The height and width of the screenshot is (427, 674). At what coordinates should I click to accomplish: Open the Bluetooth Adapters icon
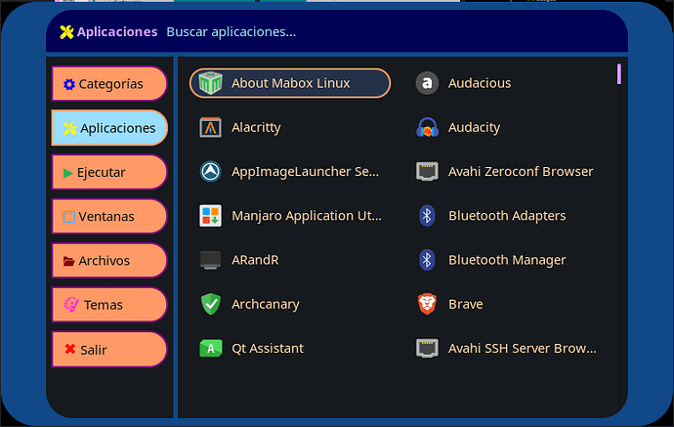pos(427,215)
